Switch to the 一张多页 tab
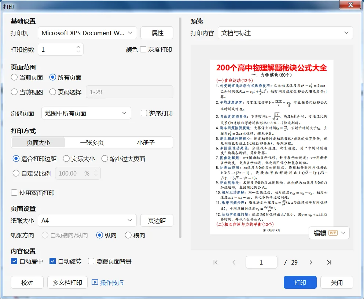The image size is (364, 299). [92, 143]
